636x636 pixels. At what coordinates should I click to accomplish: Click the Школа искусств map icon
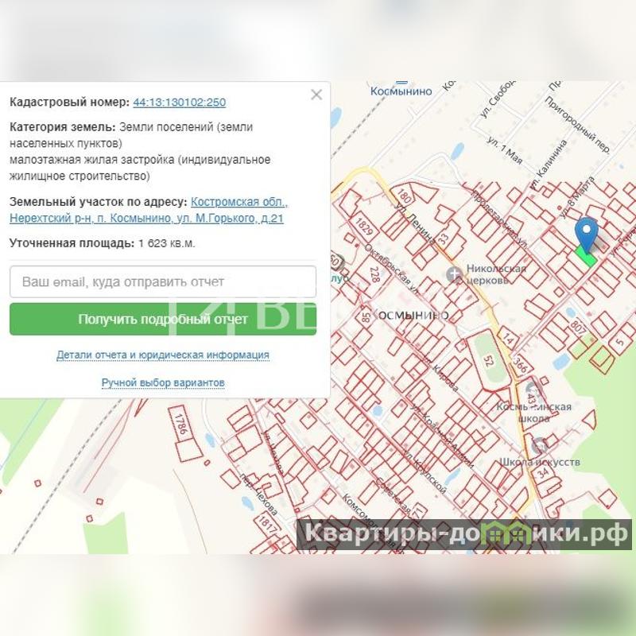point(539,446)
